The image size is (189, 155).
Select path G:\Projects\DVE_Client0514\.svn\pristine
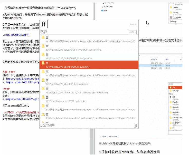[67, 84]
